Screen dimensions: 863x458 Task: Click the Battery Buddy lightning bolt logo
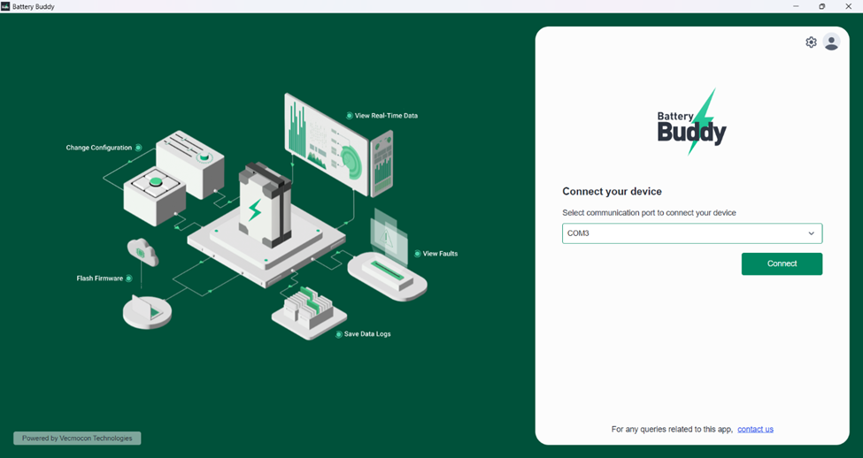(692, 123)
